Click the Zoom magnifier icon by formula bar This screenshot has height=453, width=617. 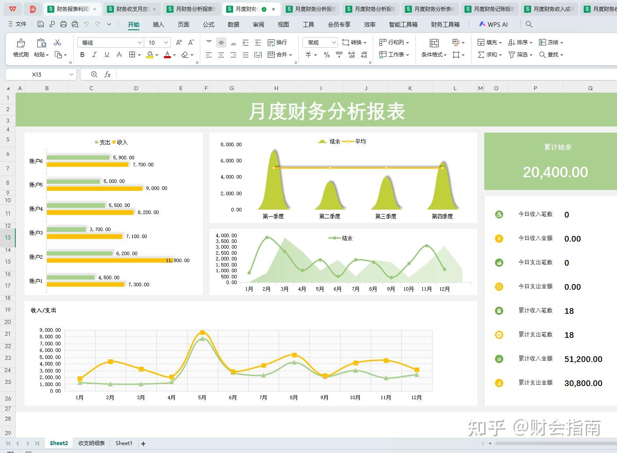tap(94, 75)
